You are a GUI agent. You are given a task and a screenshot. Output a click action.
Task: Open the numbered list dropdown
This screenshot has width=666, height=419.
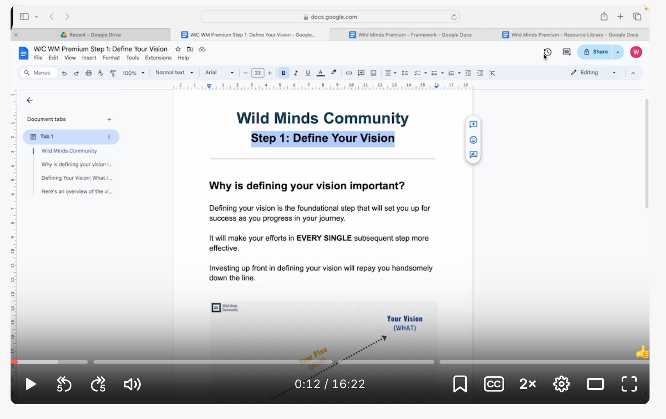coord(454,73)
